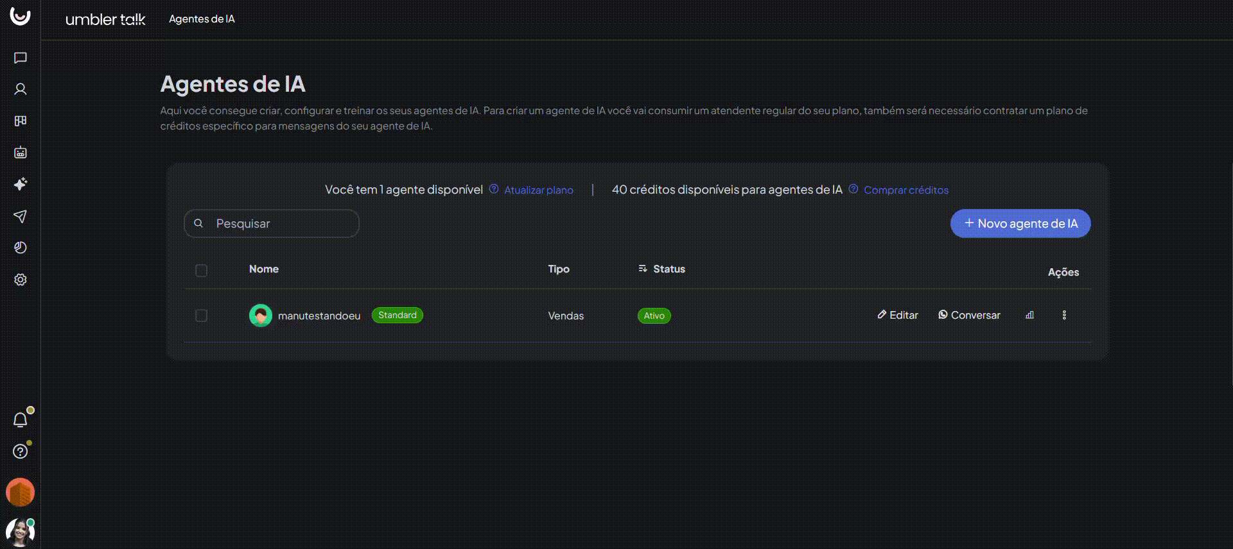
Task: Click Editar for the manutestandoeu agent
Action: pos(897,315)
